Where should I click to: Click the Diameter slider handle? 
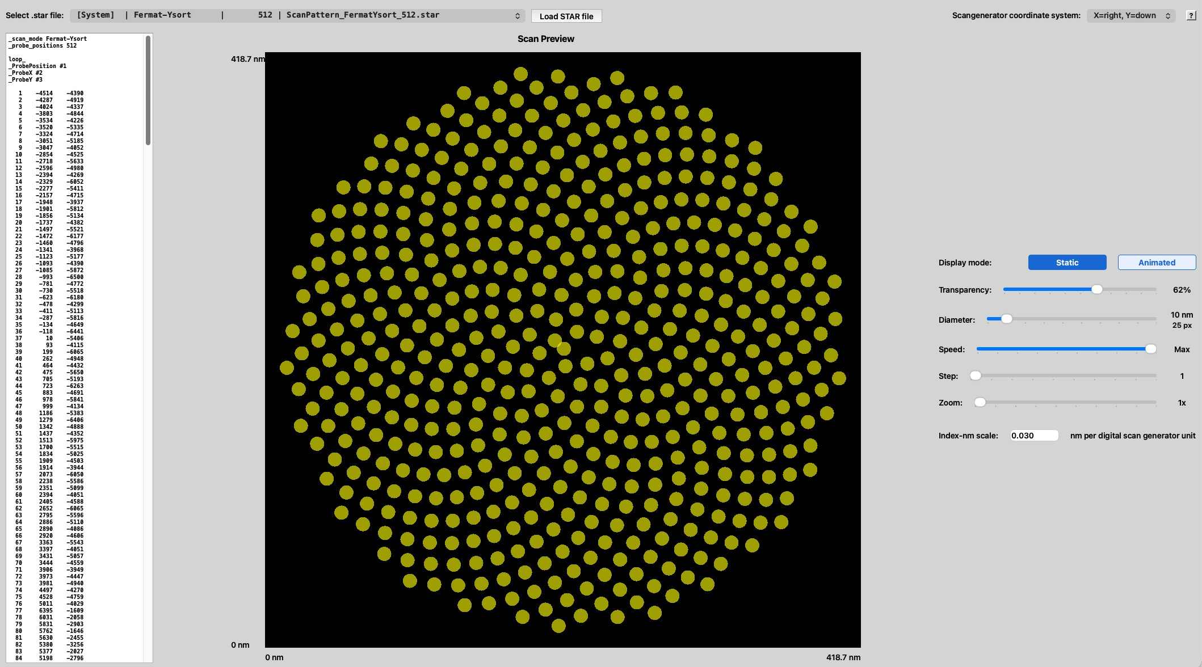coord(1006,319)
